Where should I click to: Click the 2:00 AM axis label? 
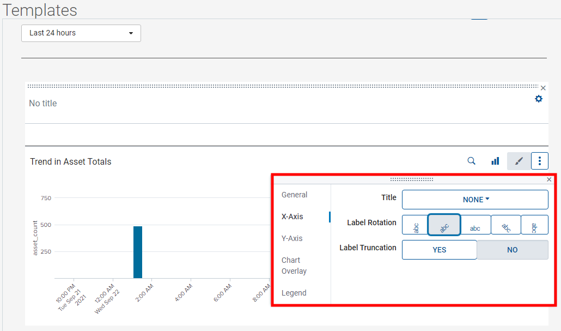coord(144,292)
